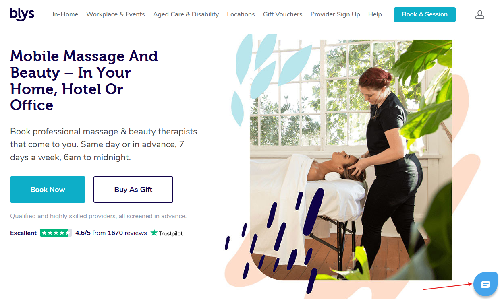Click the Book A Session button
The width and height of the screenshot is (502, 299).
(425, 14)
